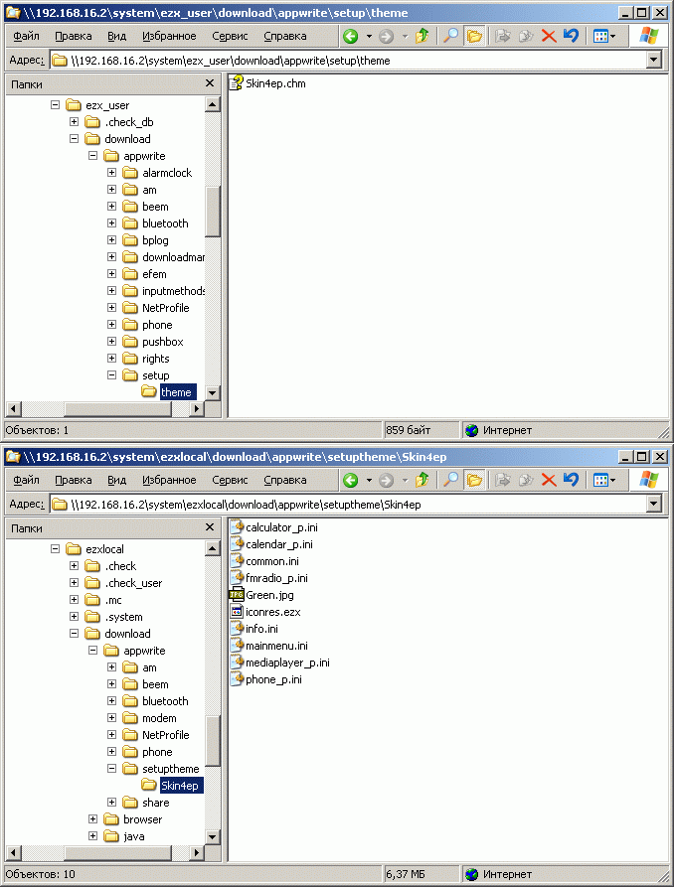Select phone_p.ini file
Screen dimensions: 674x887
(265, 680)
